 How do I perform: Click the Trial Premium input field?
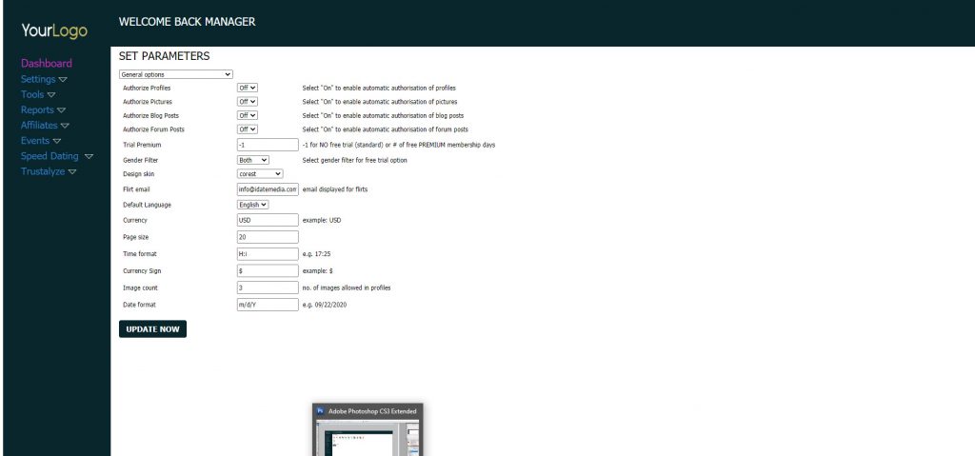click(268, 145)
